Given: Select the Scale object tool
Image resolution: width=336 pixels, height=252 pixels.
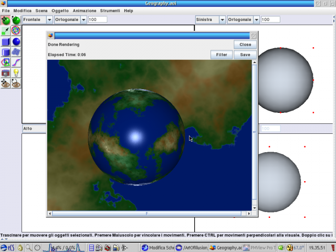Looking at the screenshot, I should pyautogui.click(x=6, y=31).
